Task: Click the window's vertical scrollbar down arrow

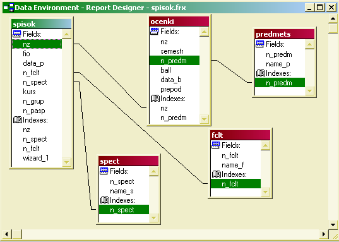Action: tap(333, 224)
